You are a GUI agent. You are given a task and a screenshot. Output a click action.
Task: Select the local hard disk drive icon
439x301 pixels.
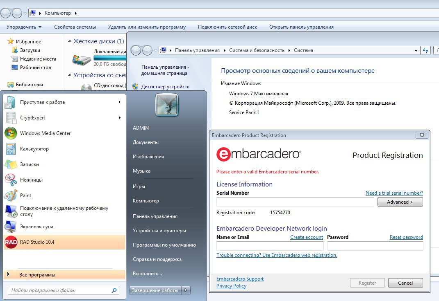pyautogui.click(x=82, y=60)
